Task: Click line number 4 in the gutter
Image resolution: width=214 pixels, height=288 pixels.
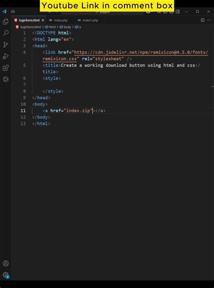Action: [x=24, y=53]
